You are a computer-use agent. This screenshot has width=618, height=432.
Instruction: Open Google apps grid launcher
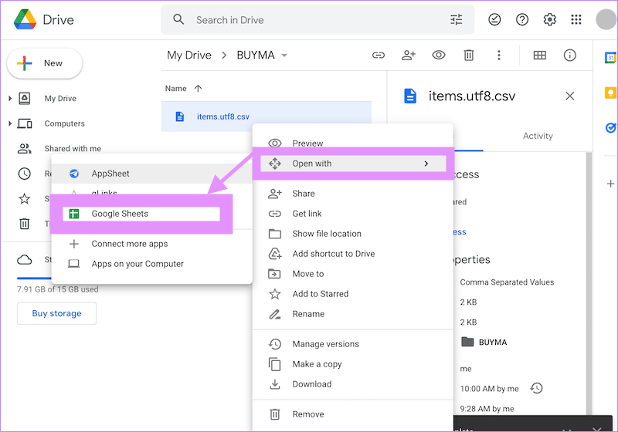[x=576, y=20]
